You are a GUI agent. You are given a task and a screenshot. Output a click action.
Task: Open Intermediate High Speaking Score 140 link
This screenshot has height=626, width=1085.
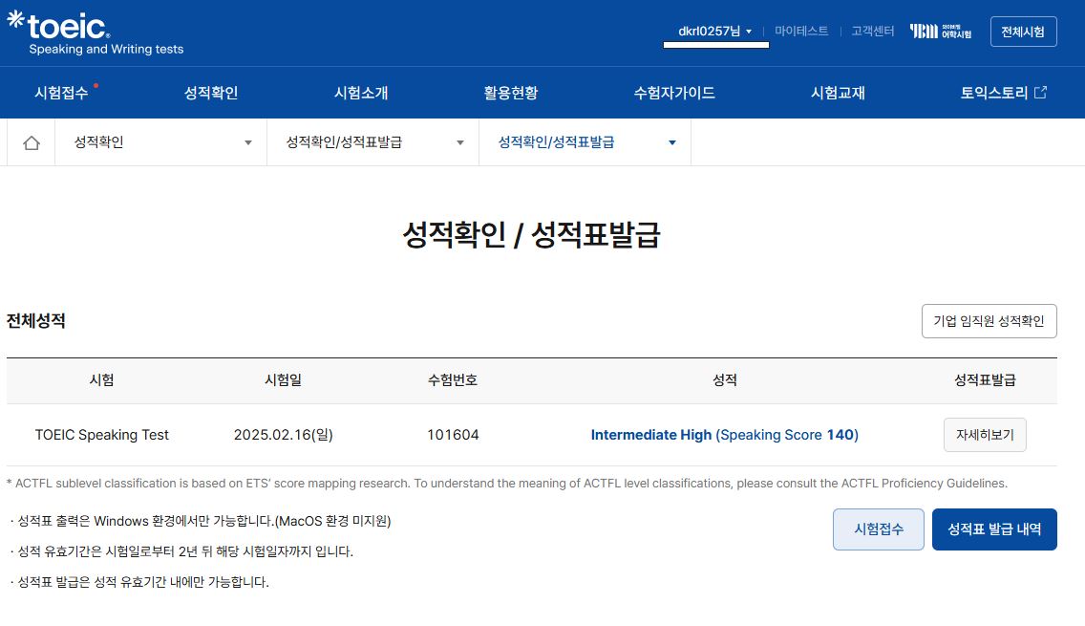725,435
